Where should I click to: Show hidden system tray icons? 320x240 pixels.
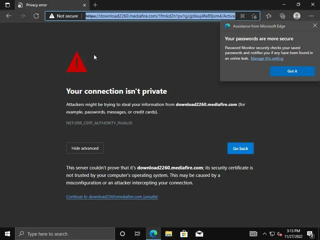(264, 234)
